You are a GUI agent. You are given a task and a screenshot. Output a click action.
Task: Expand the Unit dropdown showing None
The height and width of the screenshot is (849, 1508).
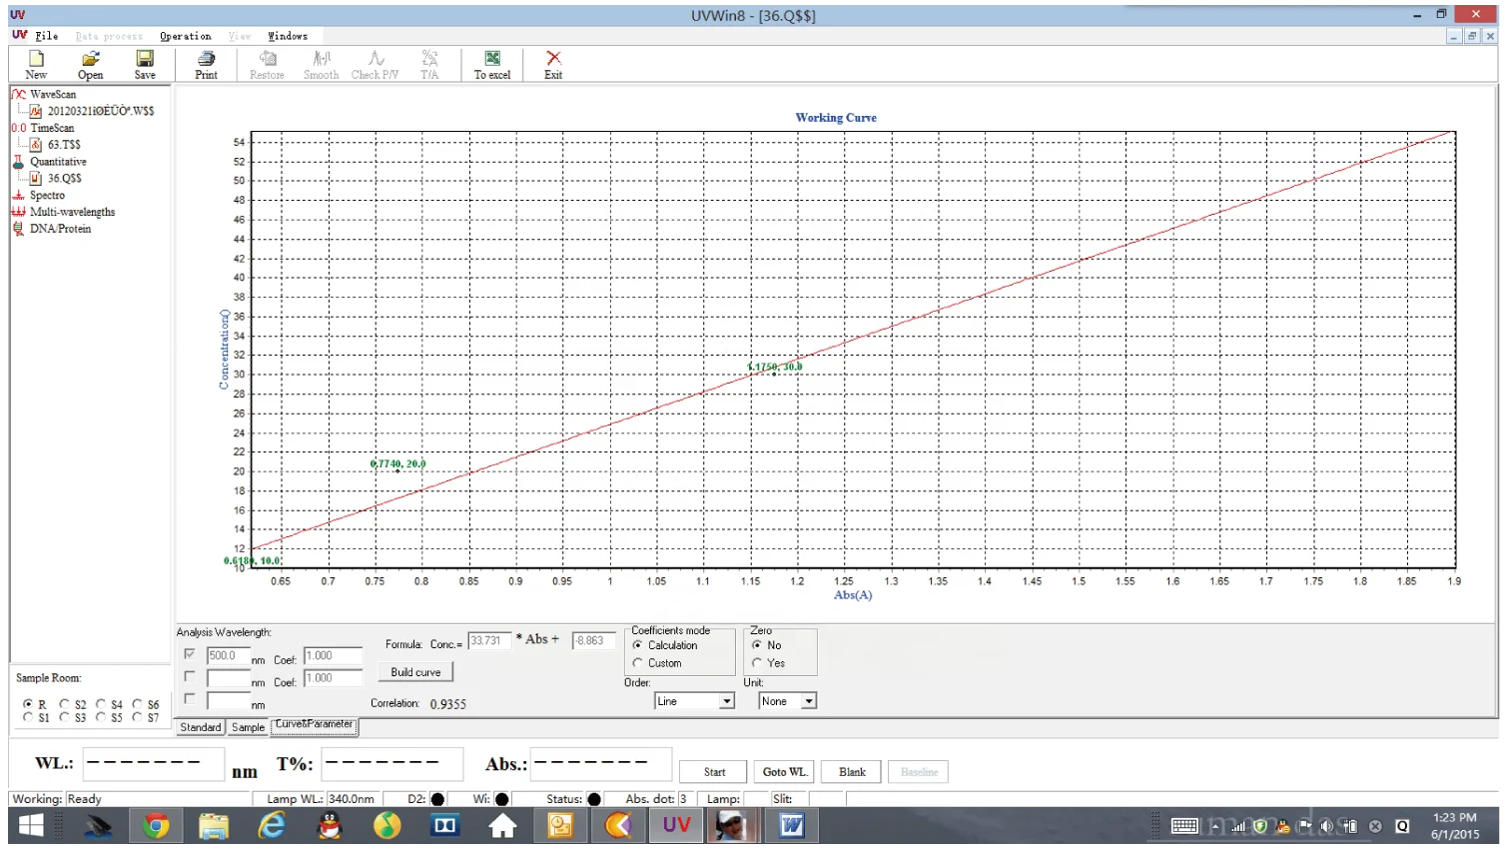click(809, 701)
